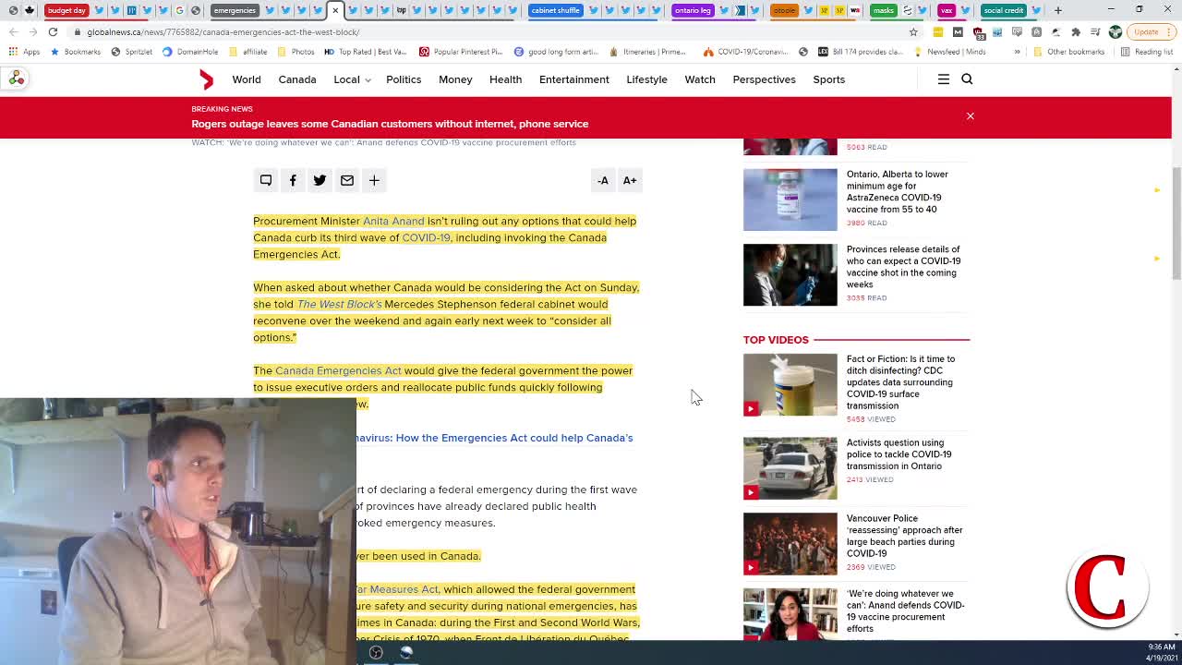This screenshot has height=665, width=1182.
Task: Open the media controls icon in toolbar
Action: point(1095,31)
